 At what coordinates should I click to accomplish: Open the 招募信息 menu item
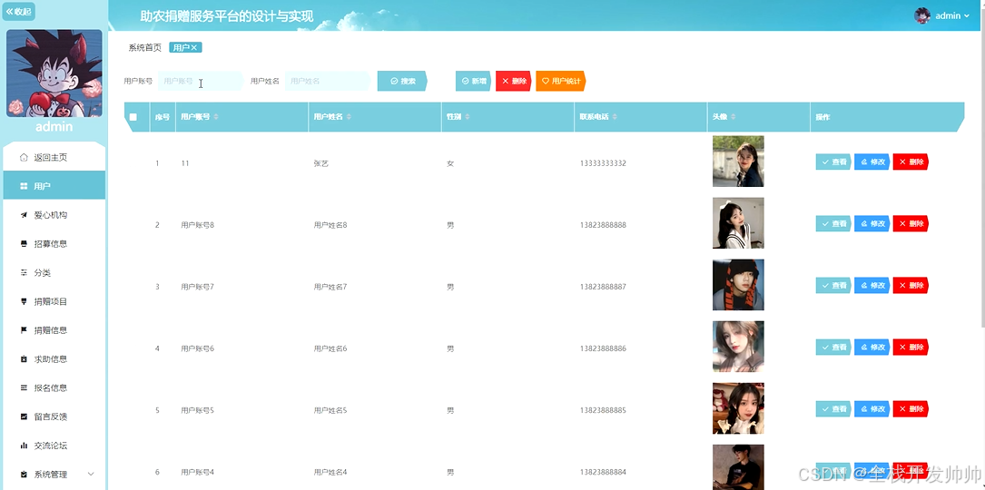click(54, 244)
